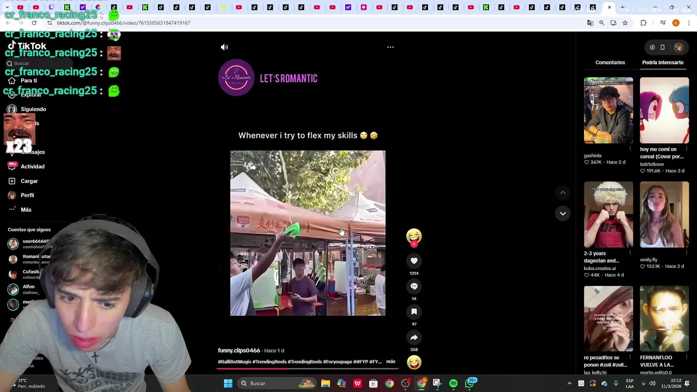Open the '2-3 years dagestan' video thumbnail
Image resolution: width=697 pixels, height=392 pixels.
pos(608,215)
